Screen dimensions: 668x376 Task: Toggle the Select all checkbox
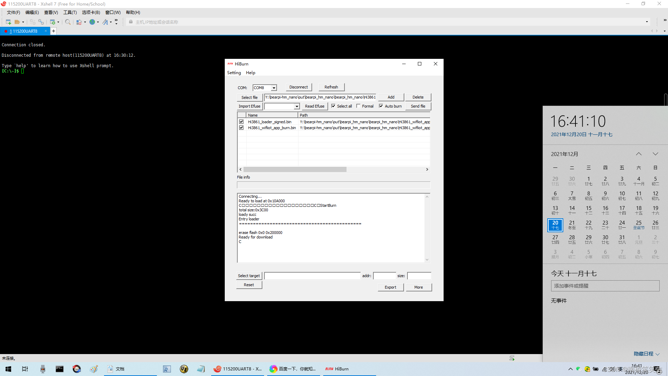(x=333, y=106)
